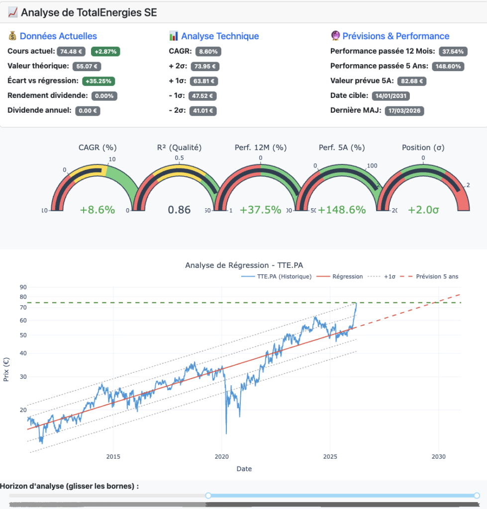Click the Perf. 12M (%) gauge
Image resolution: width=487 pixels, height=509 pixels.
260,189
